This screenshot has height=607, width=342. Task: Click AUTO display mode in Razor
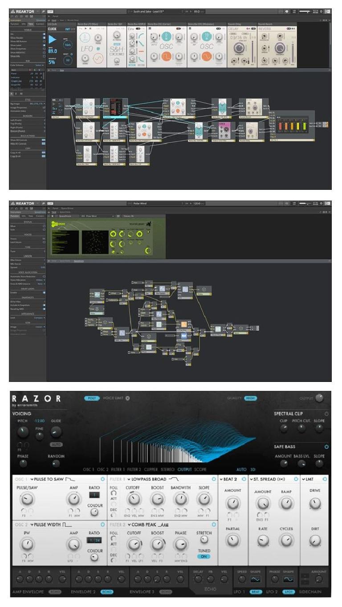(x=241, y=469)
